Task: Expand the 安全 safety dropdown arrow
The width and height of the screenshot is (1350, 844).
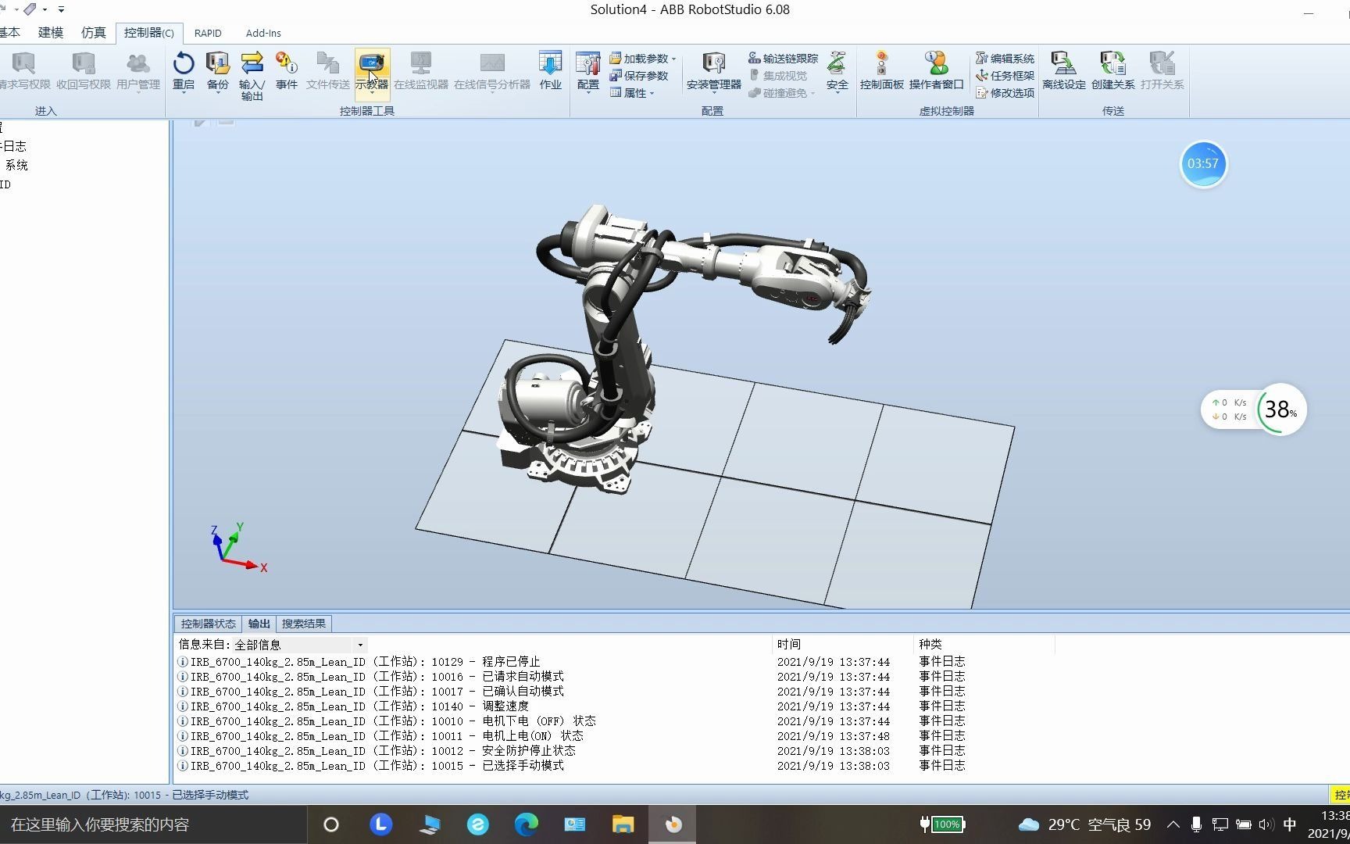Action: point(837,93)
